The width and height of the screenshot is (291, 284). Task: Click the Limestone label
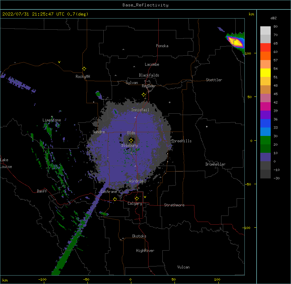click(x=52, y=120)
